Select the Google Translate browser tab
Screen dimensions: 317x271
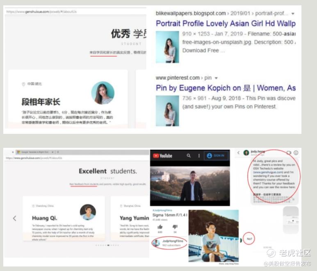point(34,152)
